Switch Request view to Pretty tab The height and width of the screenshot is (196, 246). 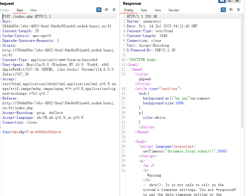point(5,10)
